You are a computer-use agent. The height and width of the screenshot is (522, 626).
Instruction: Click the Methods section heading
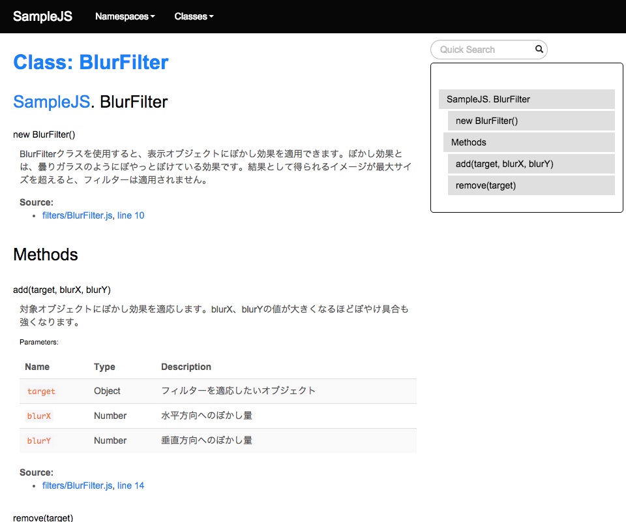tap(46, 254)
